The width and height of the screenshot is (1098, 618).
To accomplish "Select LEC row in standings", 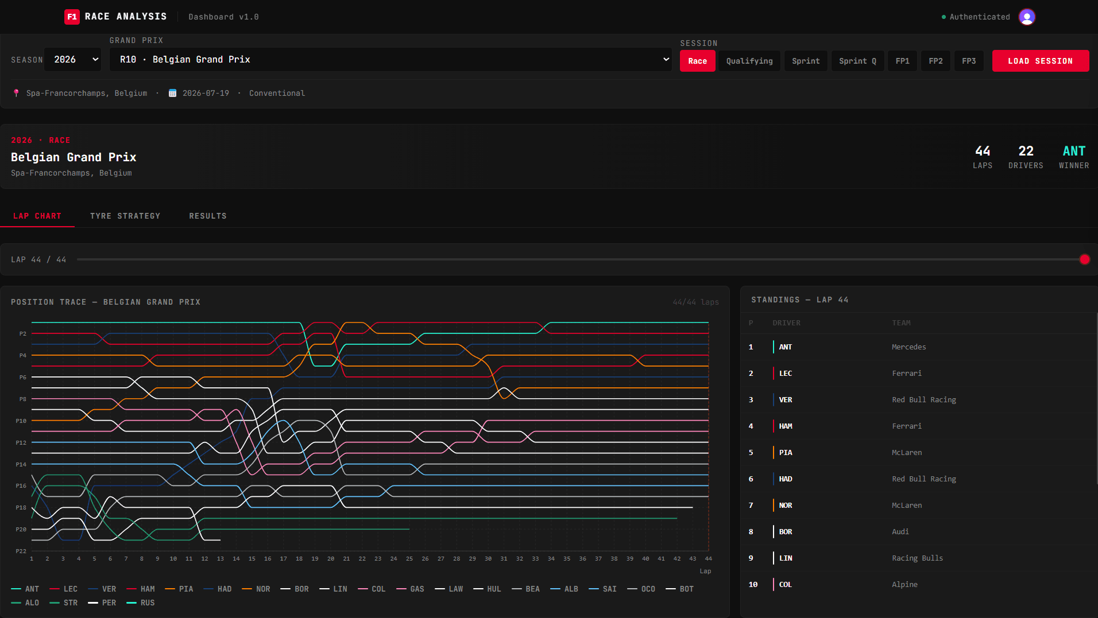I will [x=919, y=374].
